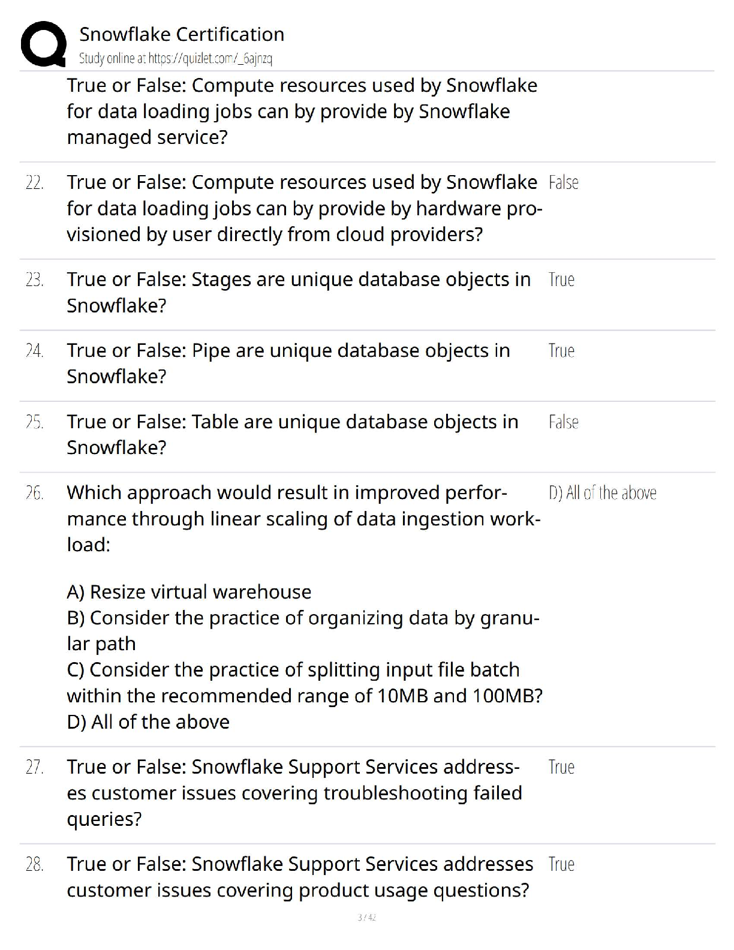Click the False answer for question 25
The height and width of the screenshot is (950, 734).
(563, 422)
